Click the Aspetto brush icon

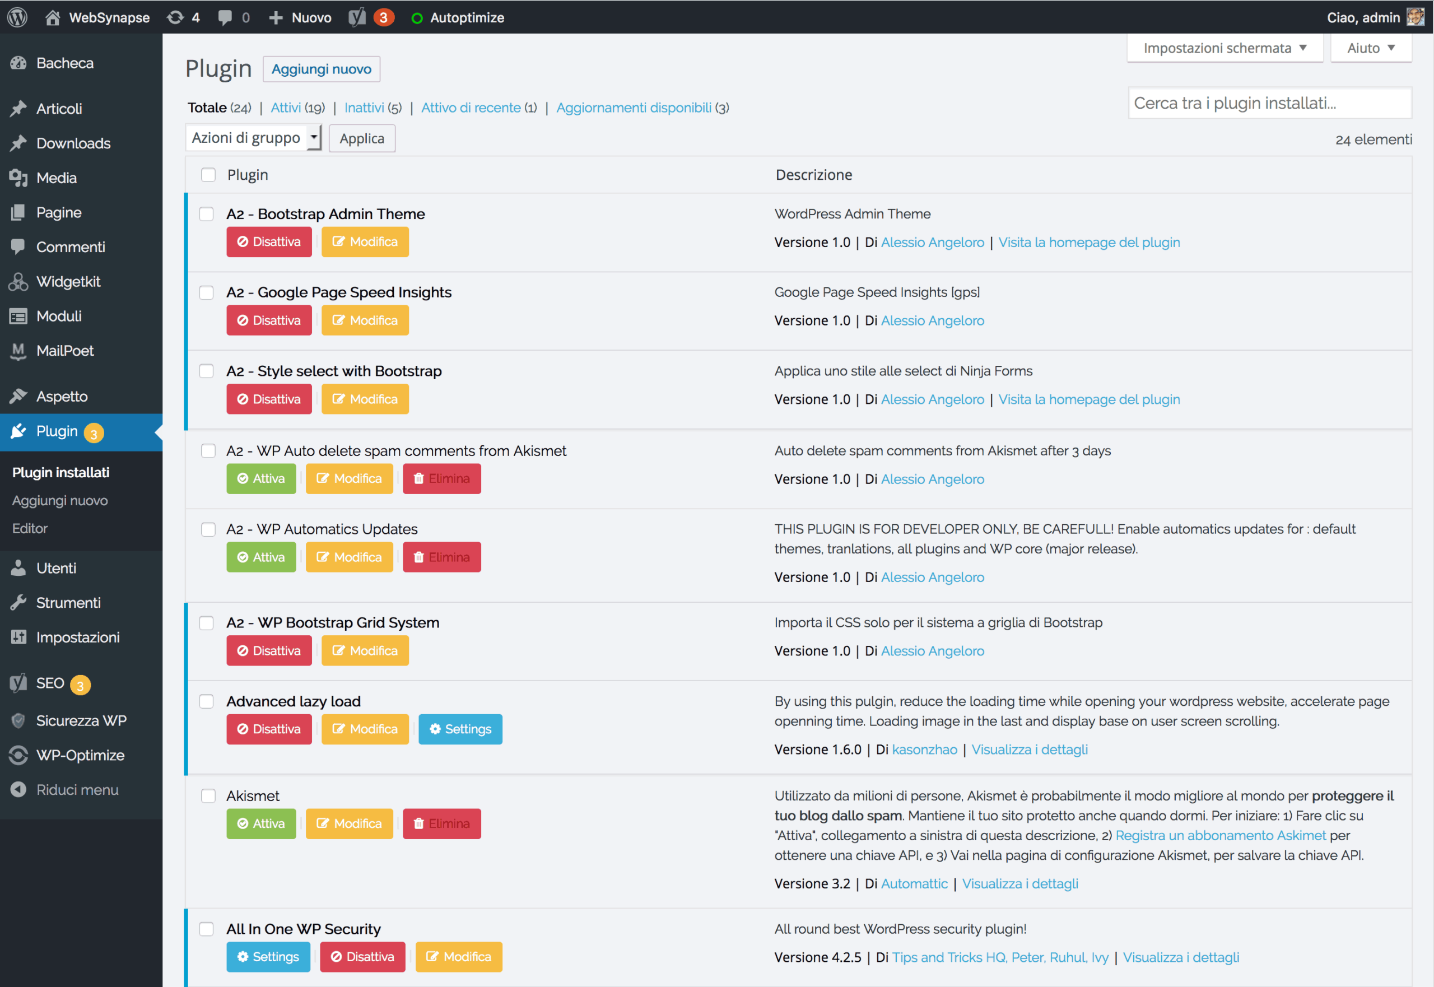point(18,396)
